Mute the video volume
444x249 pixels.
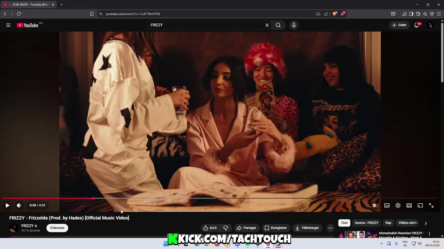19,205
